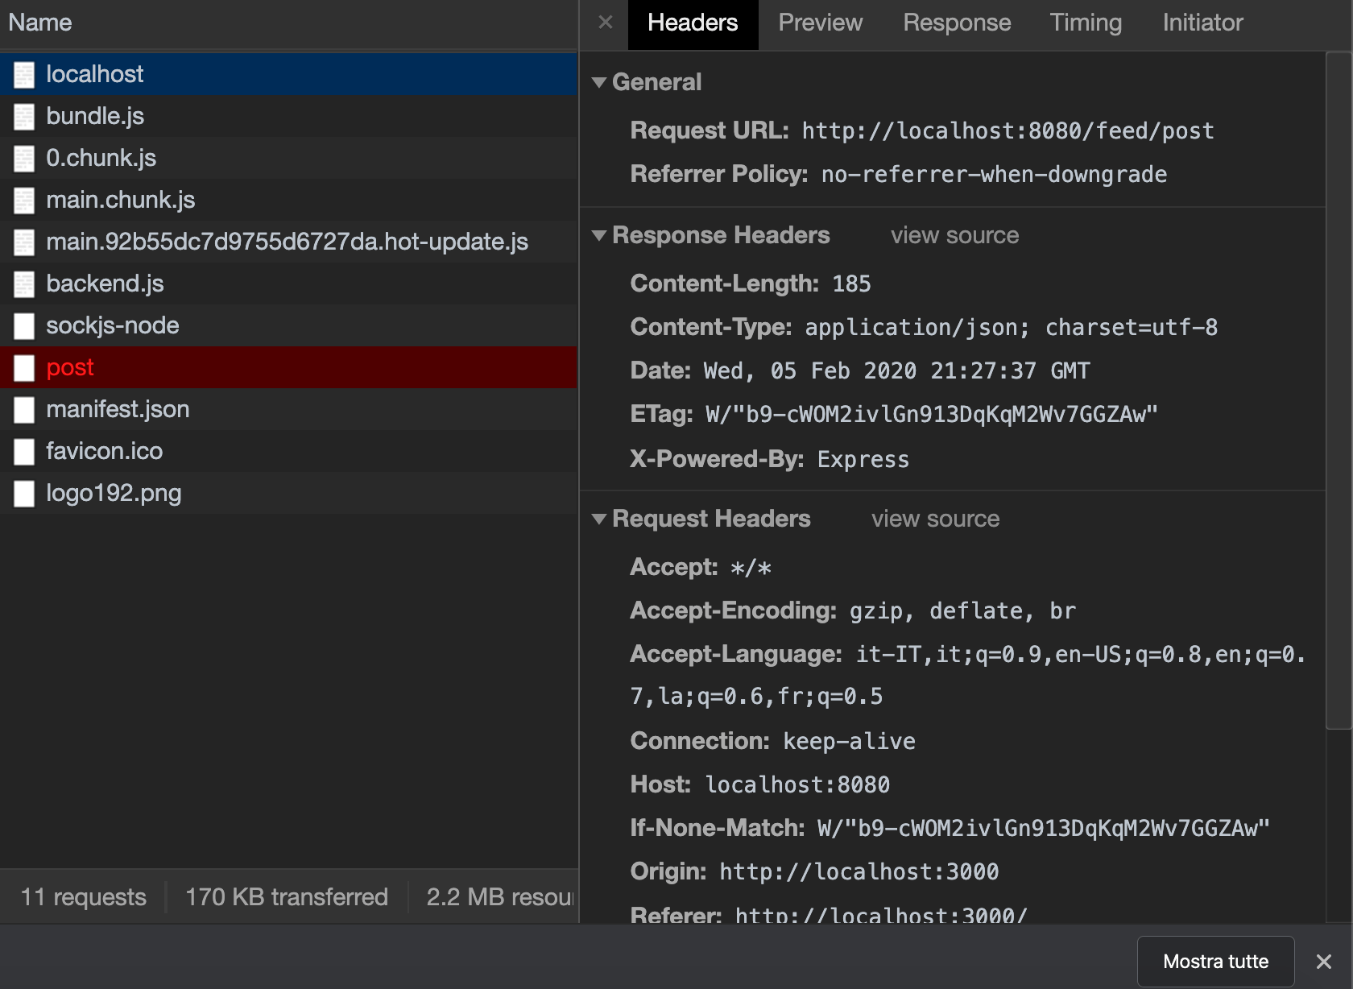
Task: View source of Response Headers
Action: coord(954,235)
